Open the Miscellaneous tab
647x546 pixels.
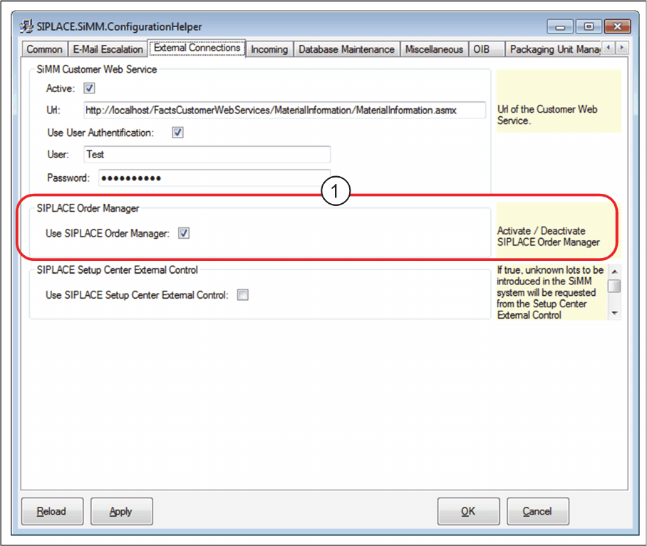pyautogui.click(x=434, y=49)
